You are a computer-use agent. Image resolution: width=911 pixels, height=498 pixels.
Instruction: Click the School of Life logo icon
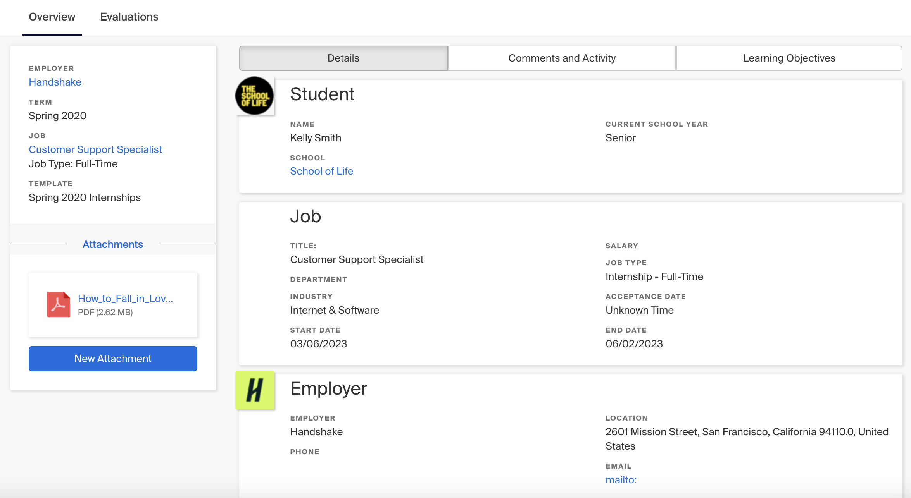tap(255, 96)
